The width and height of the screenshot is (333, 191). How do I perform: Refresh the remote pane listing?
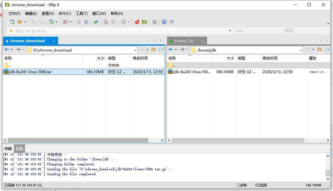pos(327,49)
